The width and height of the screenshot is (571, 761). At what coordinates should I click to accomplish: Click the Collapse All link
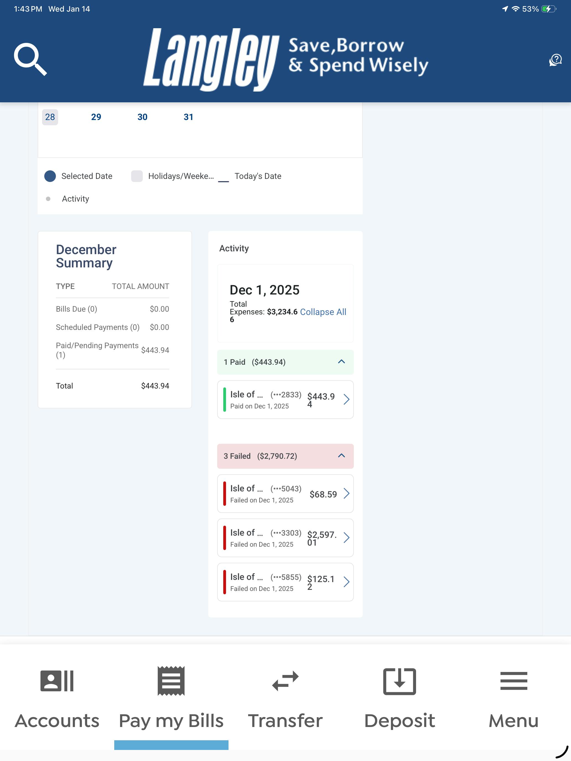[323, 312]
